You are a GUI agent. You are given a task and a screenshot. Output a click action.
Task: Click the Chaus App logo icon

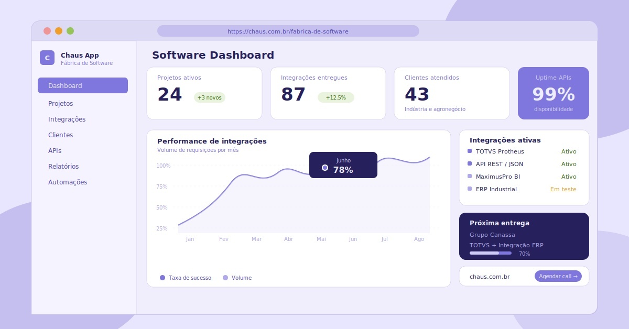[x=47, y=58]
